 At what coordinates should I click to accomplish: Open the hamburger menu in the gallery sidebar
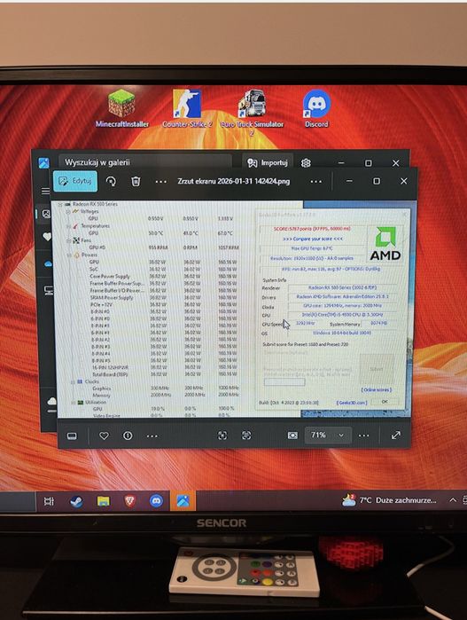(45, 192)
